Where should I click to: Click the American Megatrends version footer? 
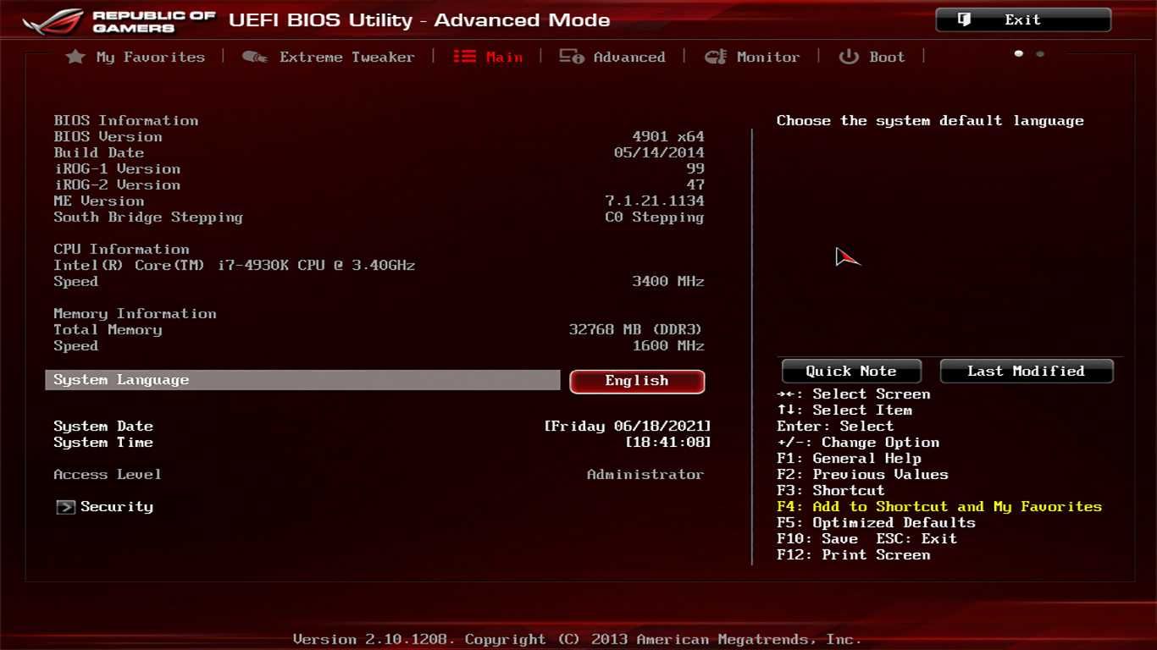578,640
